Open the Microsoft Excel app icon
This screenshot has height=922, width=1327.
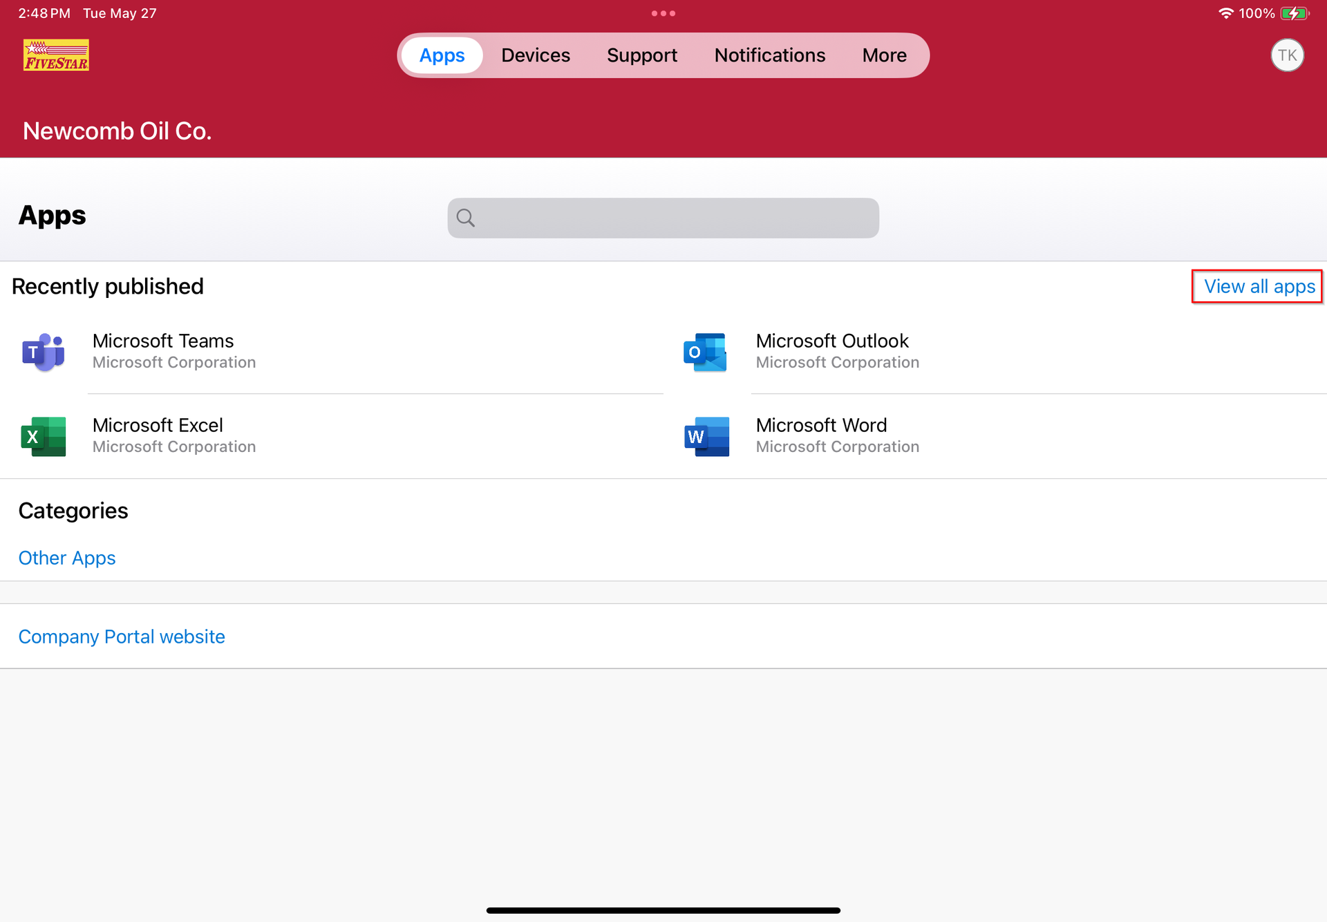[44, 436]
